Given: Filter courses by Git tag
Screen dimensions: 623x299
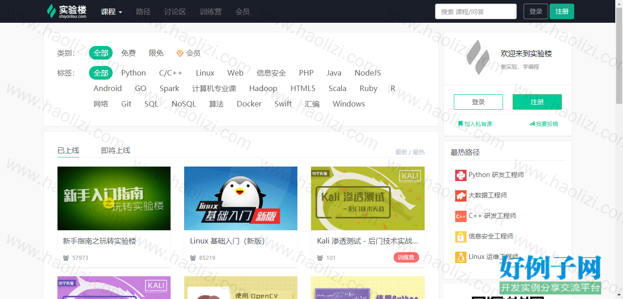Looking at the screenshot, I should (x=126, y=104).
